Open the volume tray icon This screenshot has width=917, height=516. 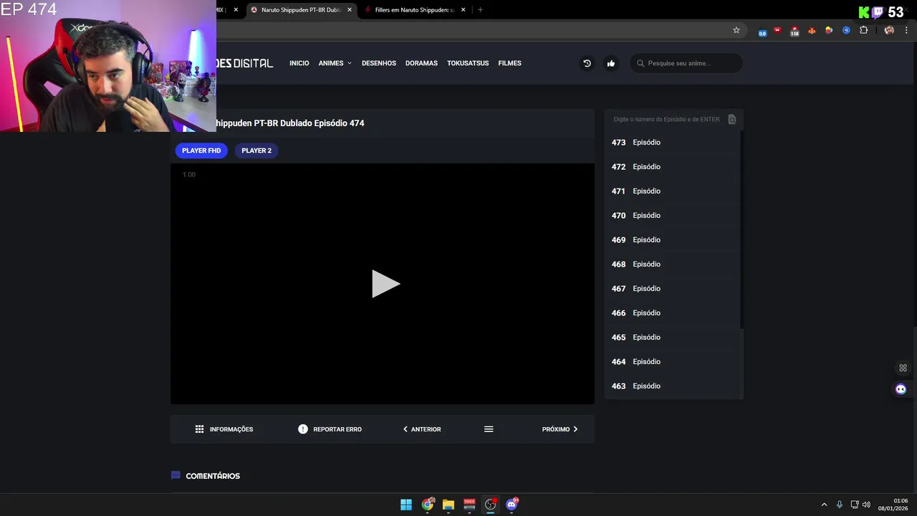(x=866, y=505)
